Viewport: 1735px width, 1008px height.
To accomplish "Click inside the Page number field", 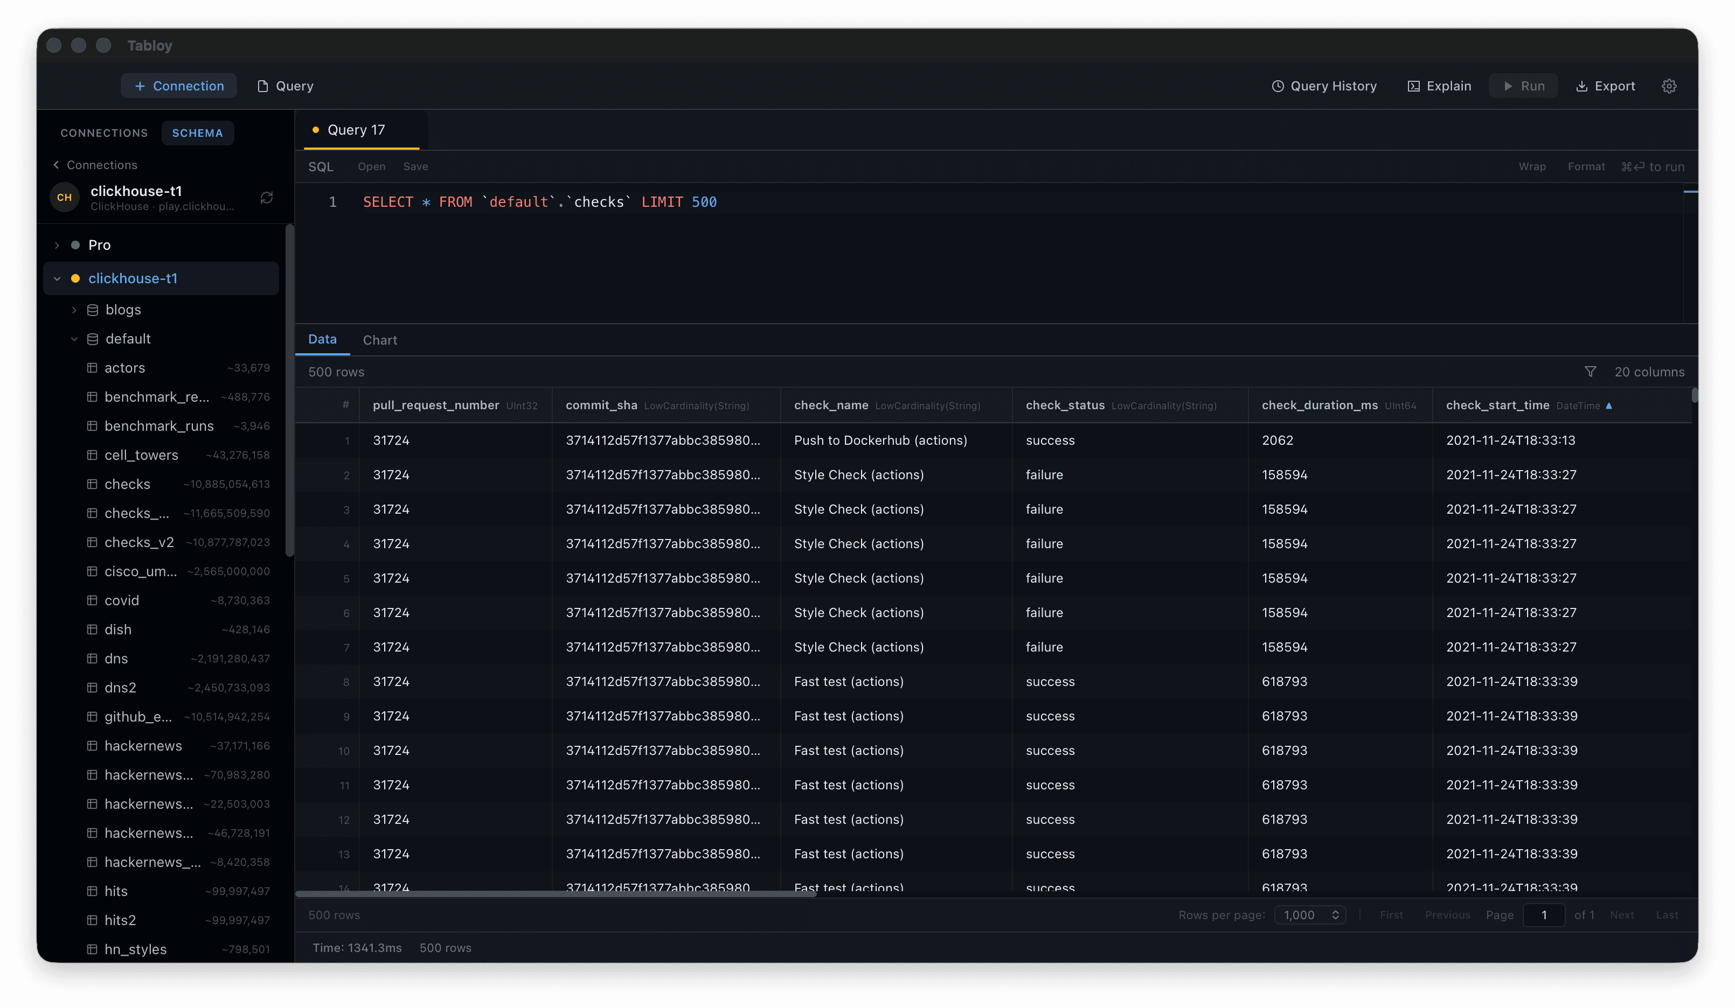I will [x=1544, y=915].
